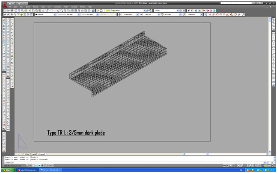Click New drawing icon in Standard toolbar
Viewport: 277px width, 173px height.
[5, 11]
